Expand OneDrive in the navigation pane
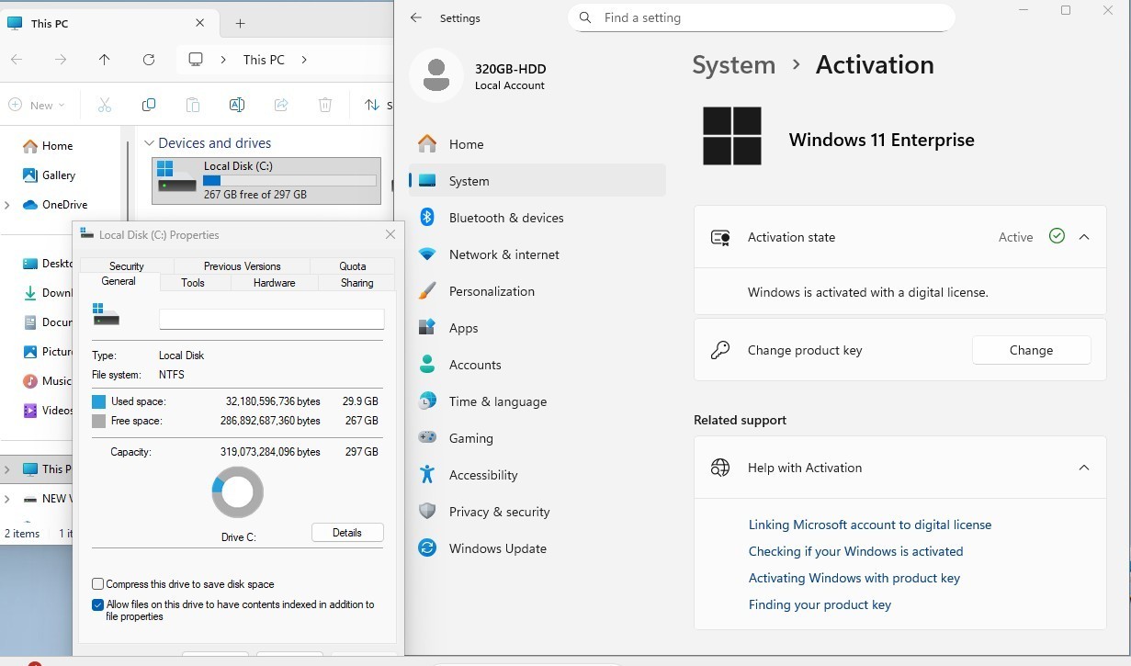 coord(7,205)
